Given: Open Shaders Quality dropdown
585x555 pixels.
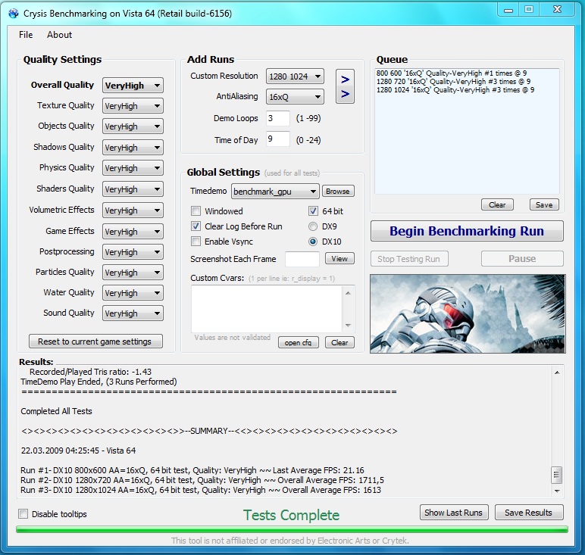Looking at the screenshot, I should tap(133, 189).
